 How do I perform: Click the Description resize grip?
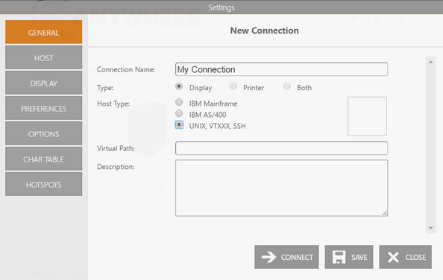pyautogui.click(x=385, y=214)
